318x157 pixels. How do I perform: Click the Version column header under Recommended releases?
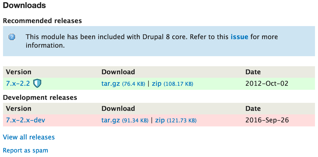19,72
